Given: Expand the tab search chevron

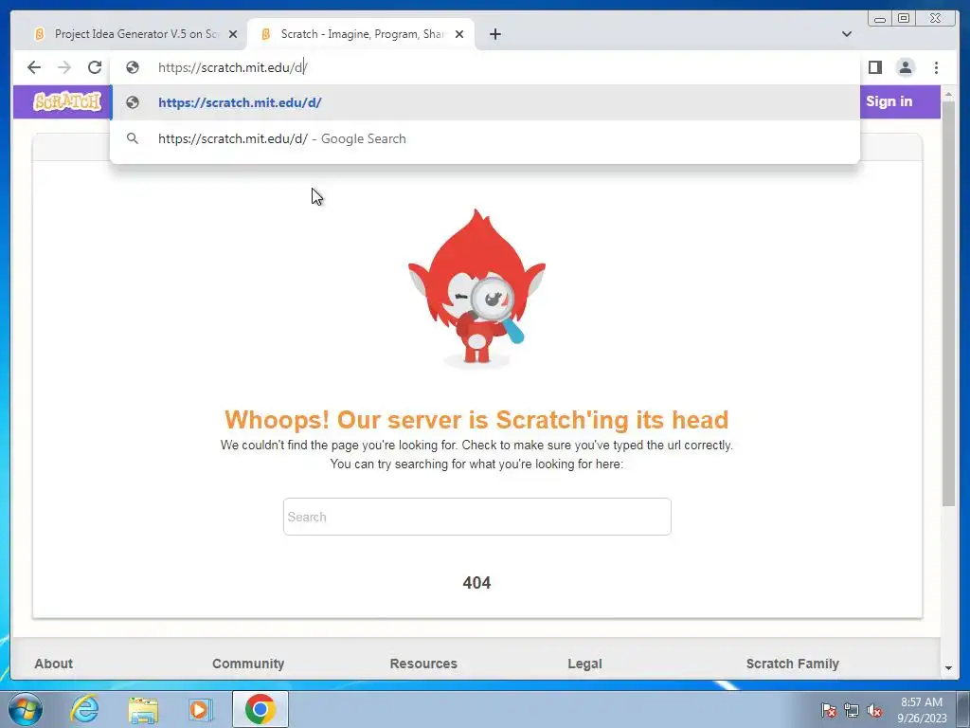Looking at the screenshot, I should click(846, 34).
